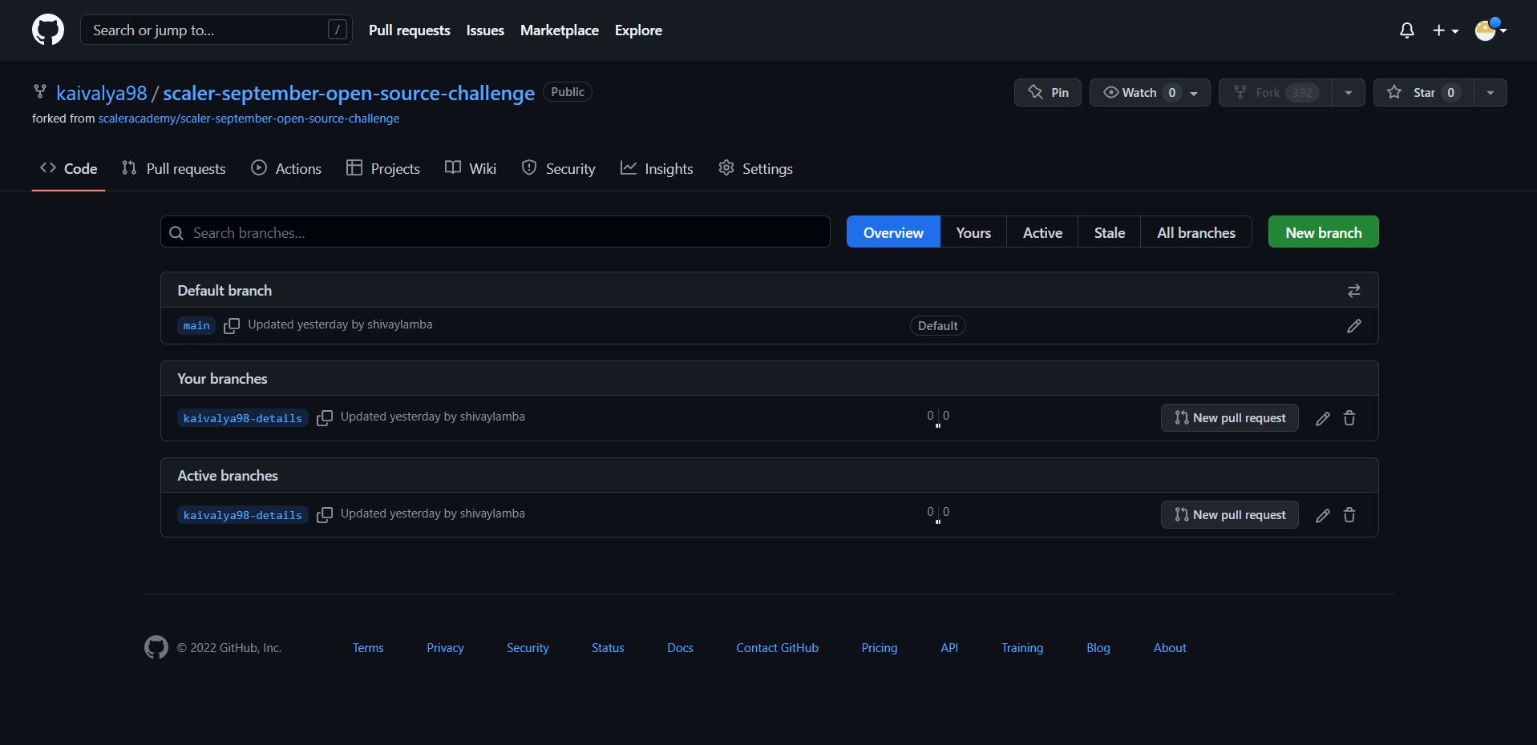Open the scaleracademy forked-from link
Screen dimensions: 1537x745
tap(249, 119)
